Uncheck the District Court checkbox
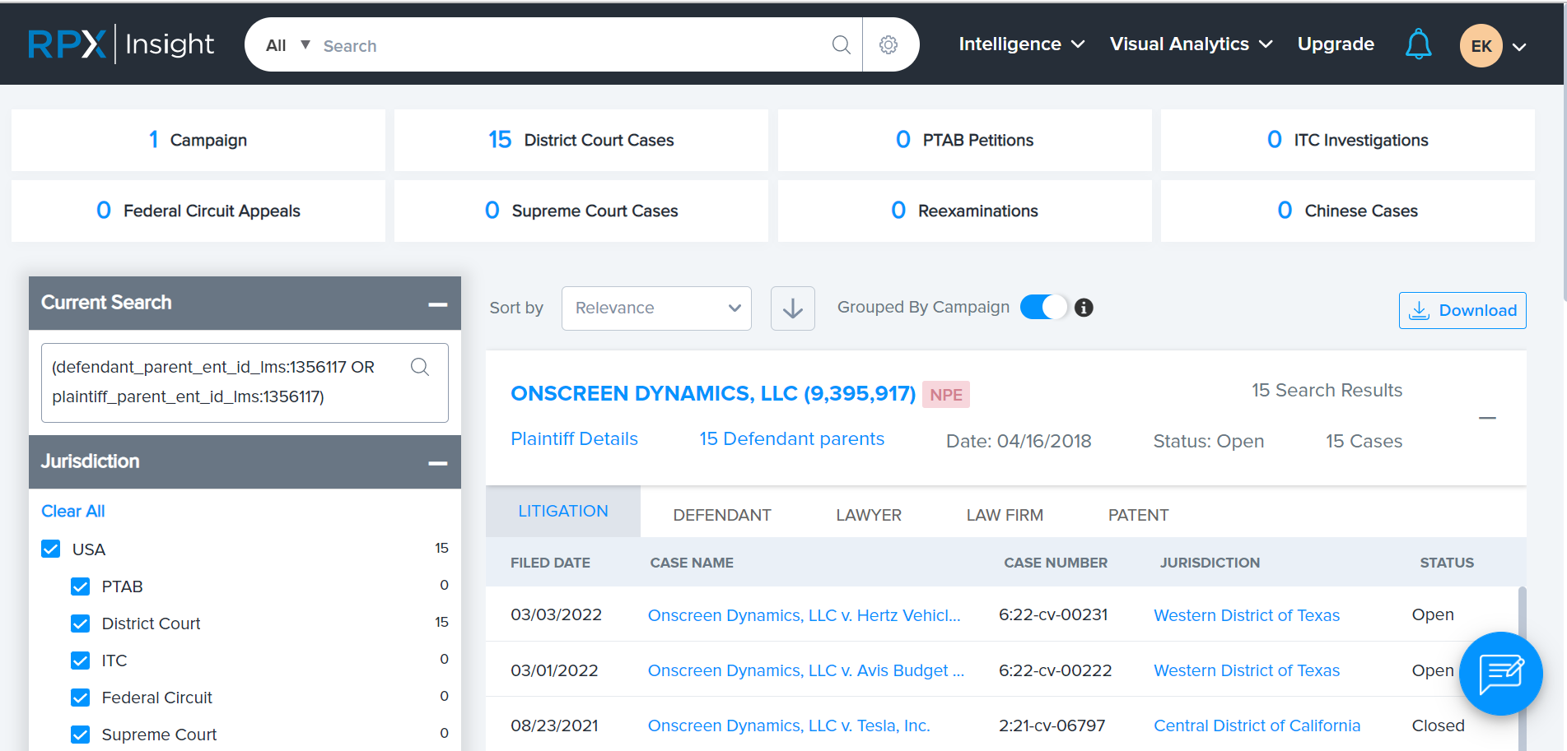Viewport: 1567px width, 751px height. (x=81, y=624)
